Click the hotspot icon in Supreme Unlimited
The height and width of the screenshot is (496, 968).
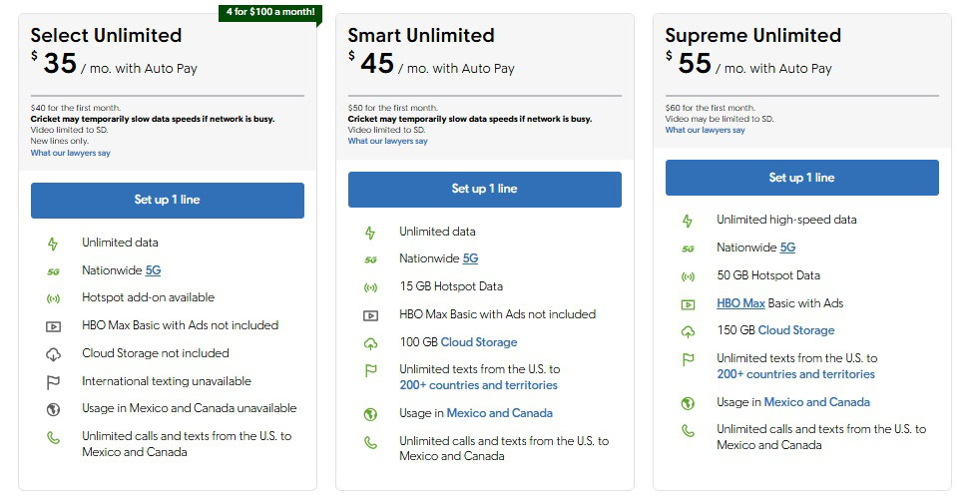(x=688, y=276)
